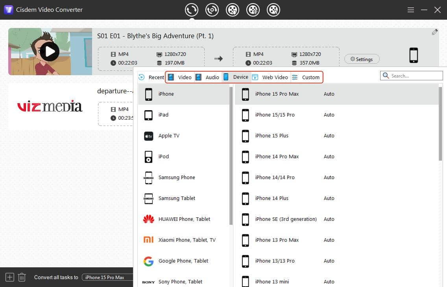Choose iPhone 14 Pro Max preset
The height and width of the screenshot is (287, 447).
click(277, 157)
